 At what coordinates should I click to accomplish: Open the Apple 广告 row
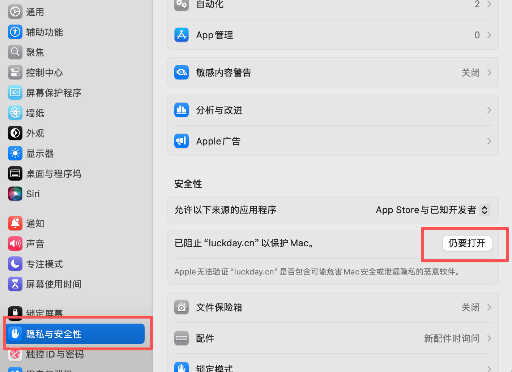click(x=333, y=141)
